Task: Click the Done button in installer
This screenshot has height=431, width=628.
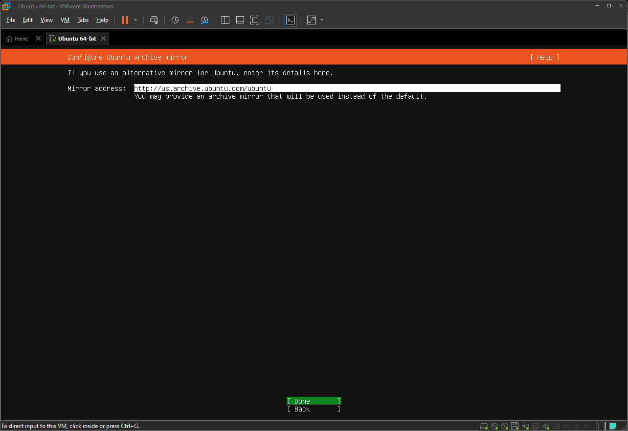Action: pos(314,401)
